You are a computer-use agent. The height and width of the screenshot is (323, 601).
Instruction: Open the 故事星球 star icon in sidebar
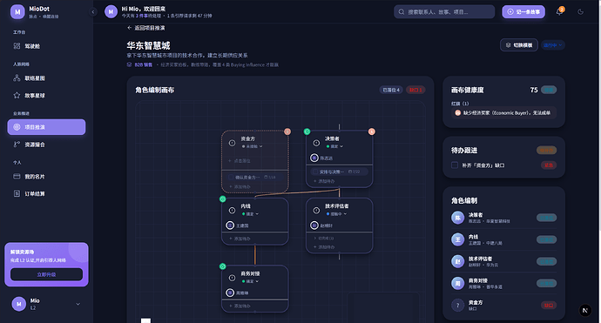tap(17, 96)
